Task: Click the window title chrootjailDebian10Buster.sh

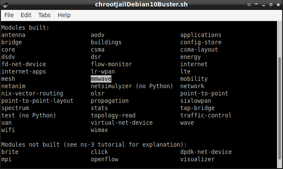Action: pyautogui.click(x=141, y=4)
